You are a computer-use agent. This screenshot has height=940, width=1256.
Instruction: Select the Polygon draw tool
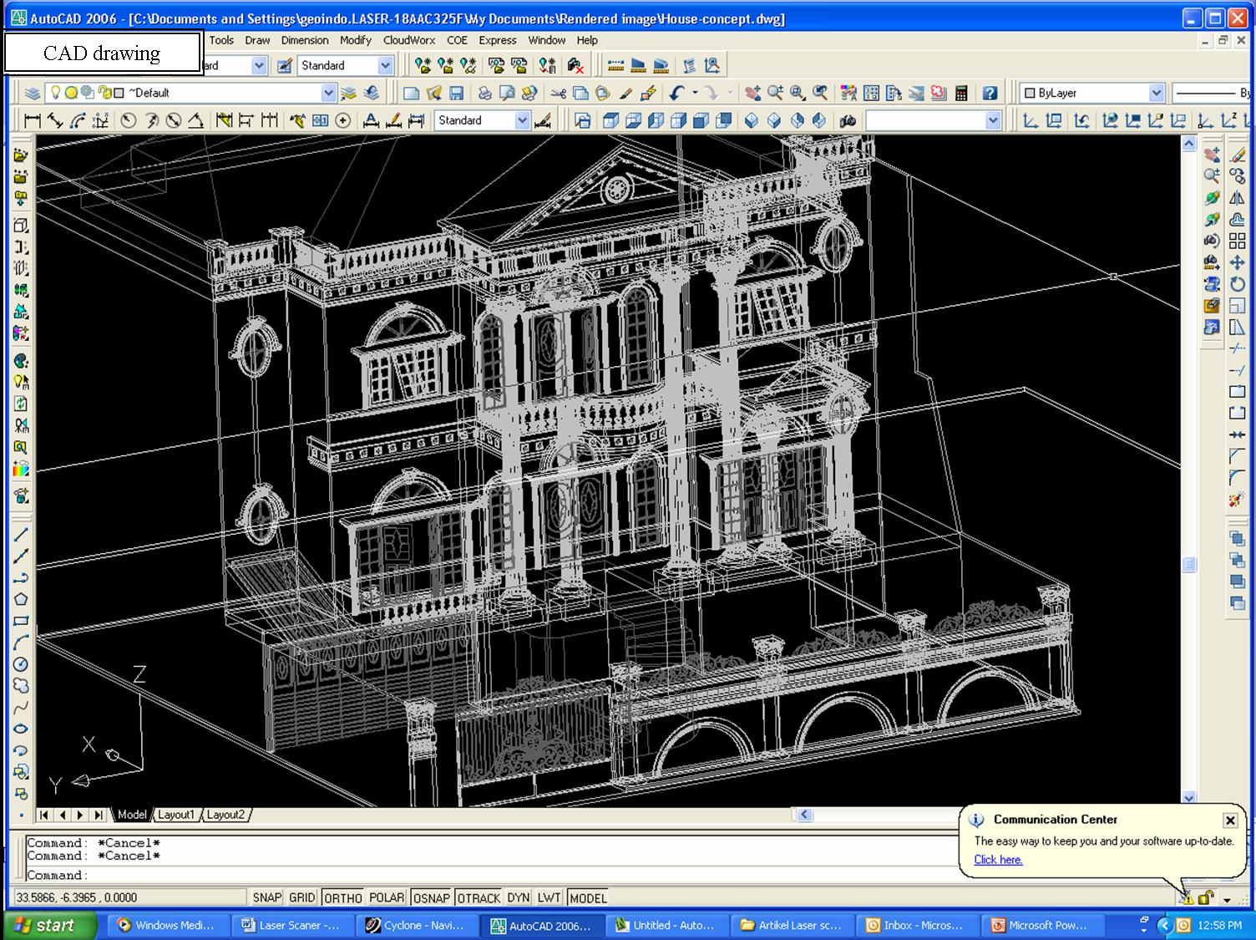coord(21,599)
